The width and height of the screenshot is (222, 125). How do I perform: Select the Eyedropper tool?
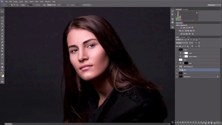2,27
